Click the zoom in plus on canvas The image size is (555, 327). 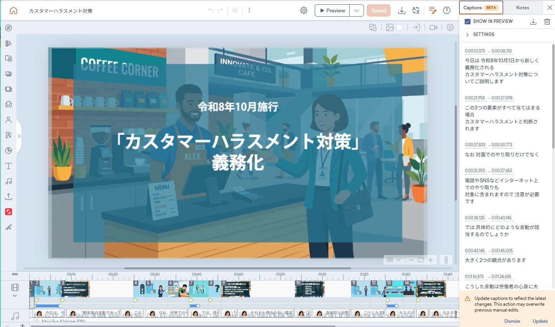(x=431, y=260)
